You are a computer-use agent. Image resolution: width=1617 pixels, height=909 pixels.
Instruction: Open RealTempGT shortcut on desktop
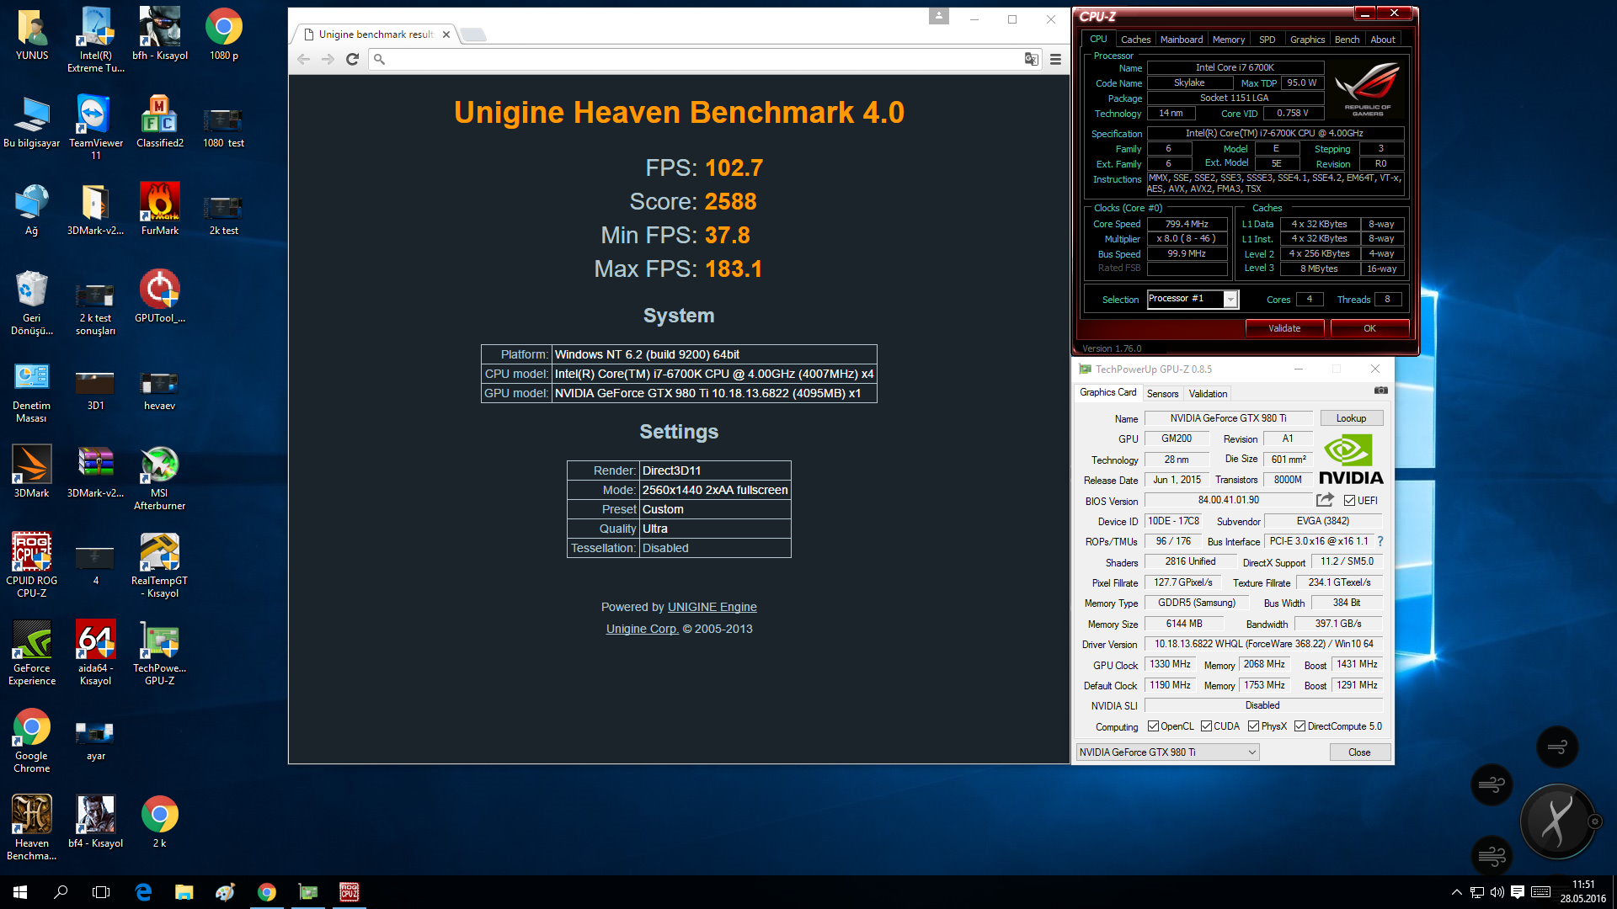pyautogui.click(x=159, y=566)
